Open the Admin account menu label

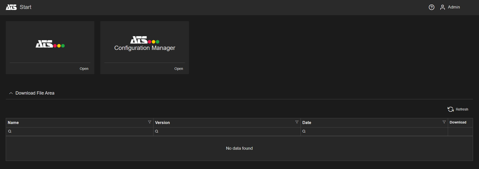[454, 7]
